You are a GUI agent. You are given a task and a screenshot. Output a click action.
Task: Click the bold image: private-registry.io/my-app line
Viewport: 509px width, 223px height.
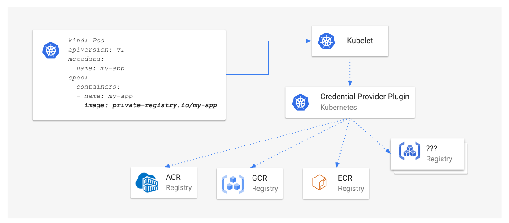151,105
